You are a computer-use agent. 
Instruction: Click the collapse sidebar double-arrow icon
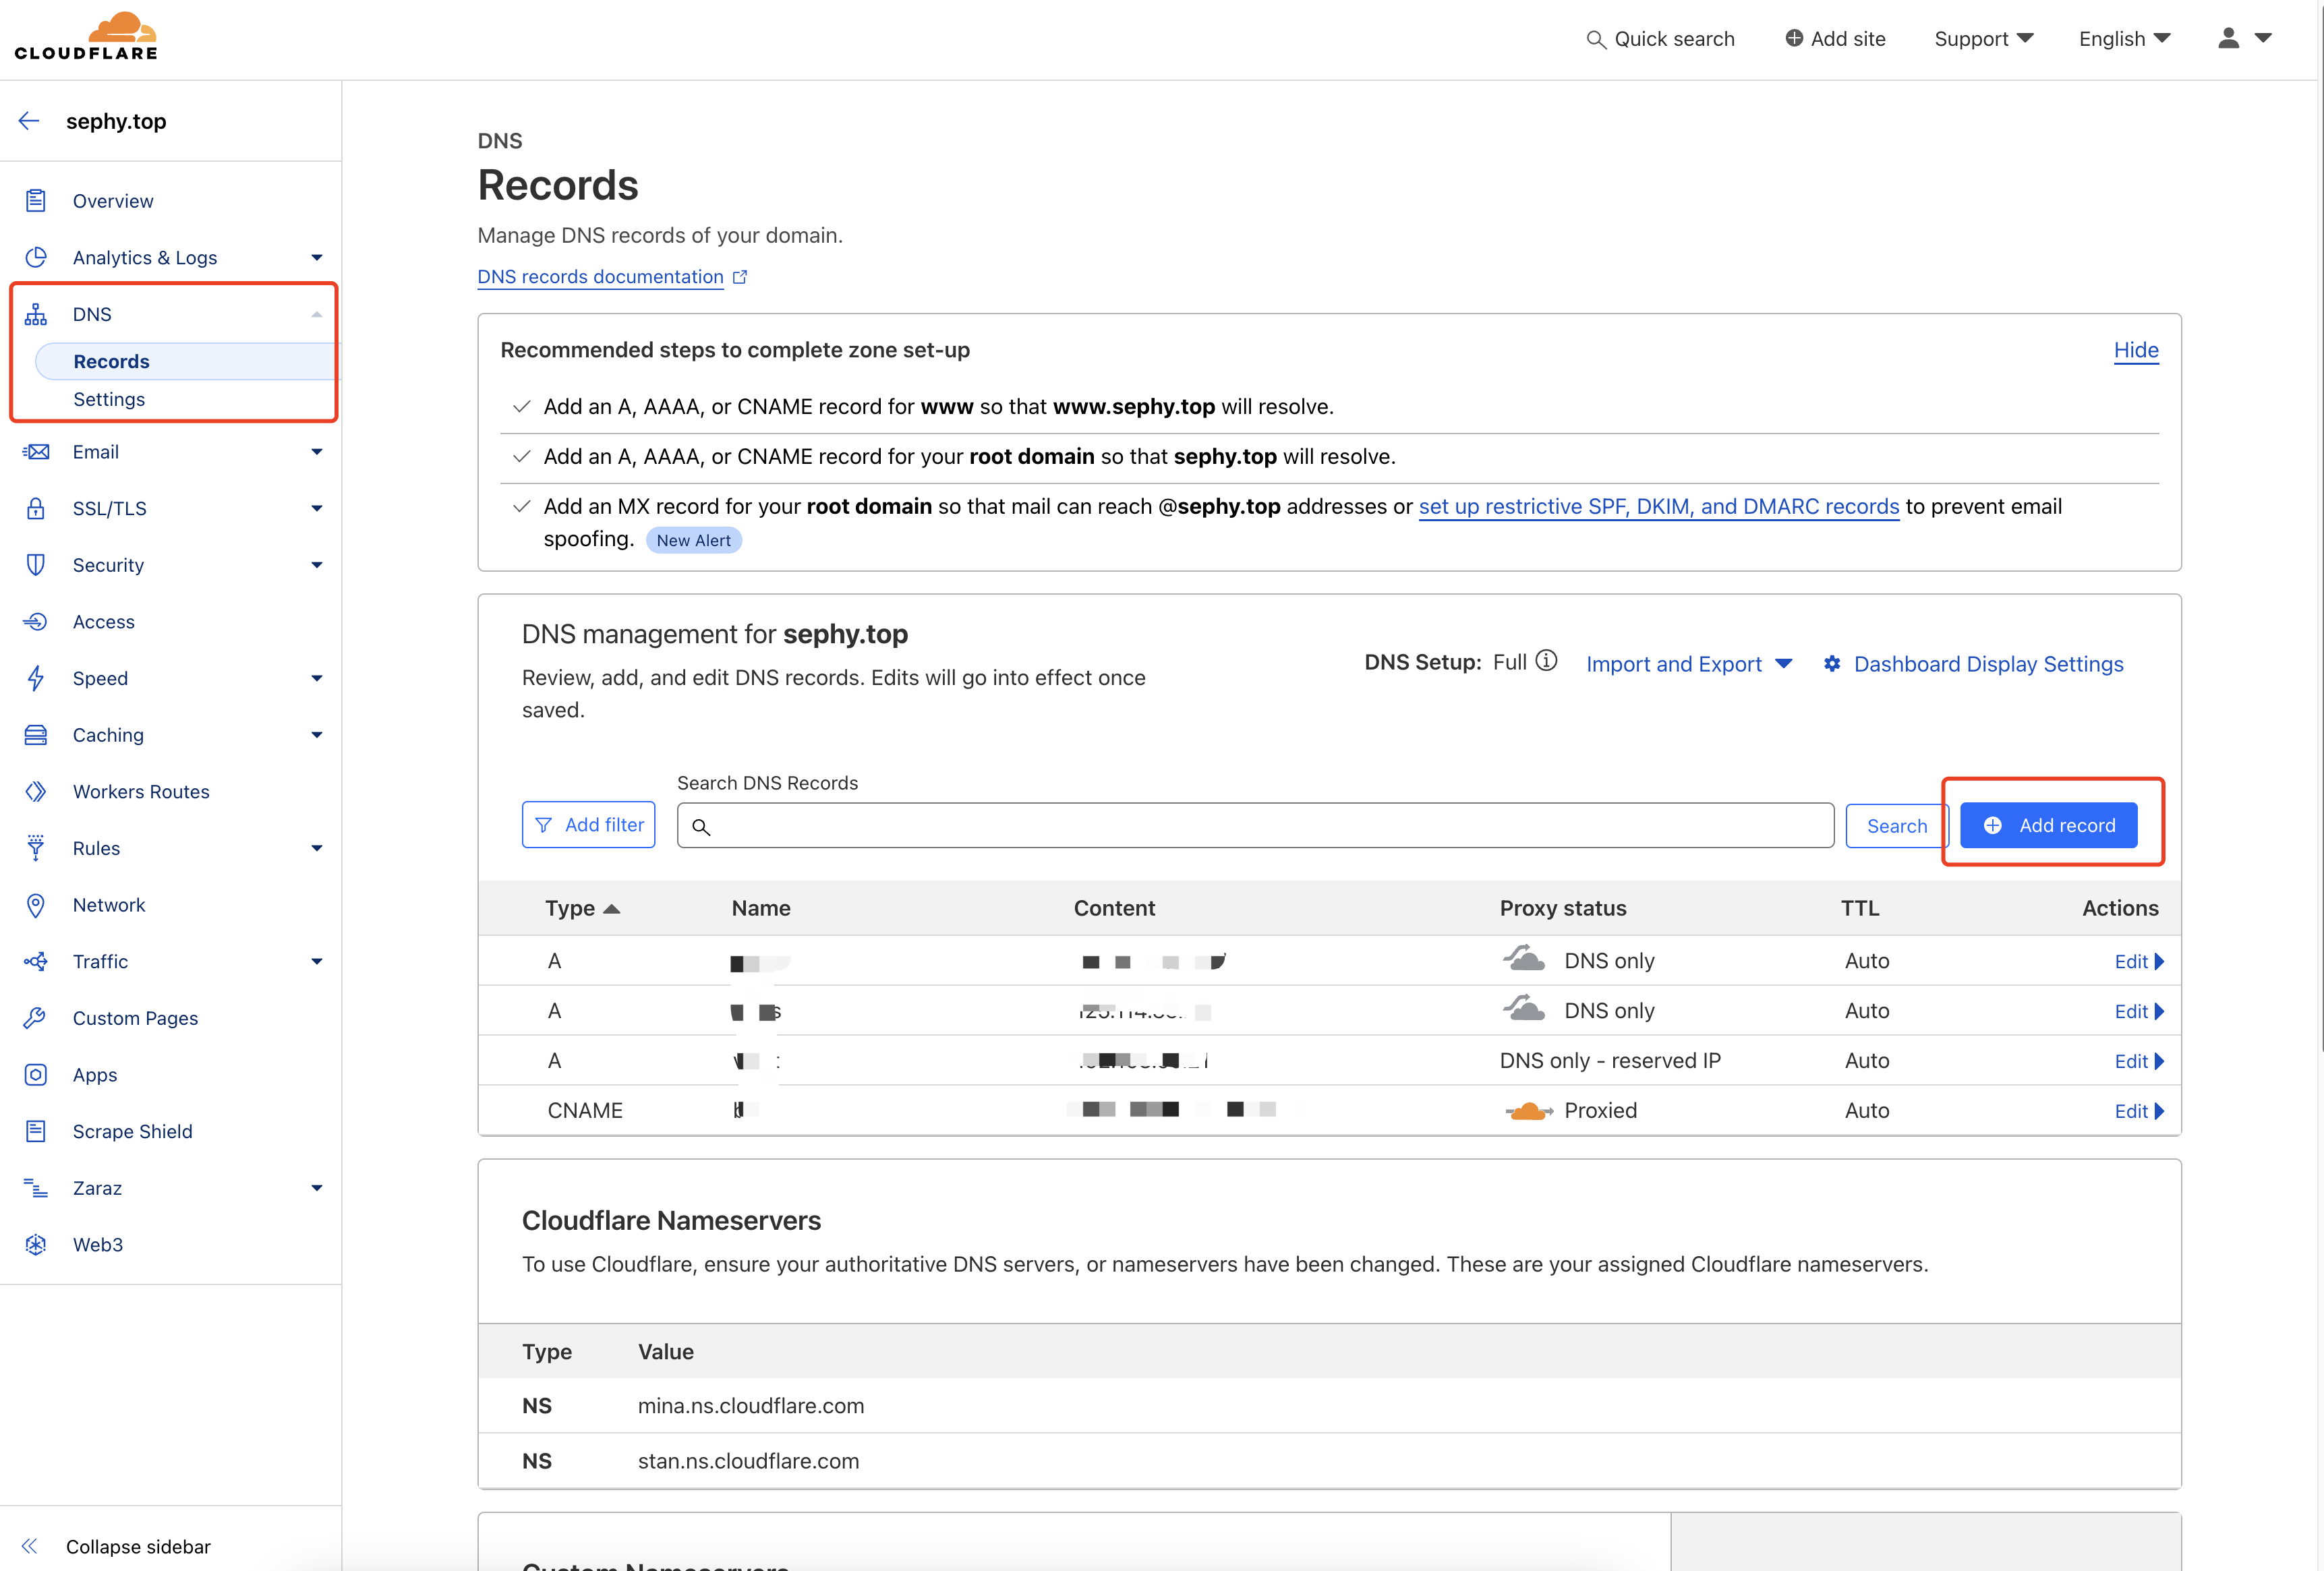click(x=29, y=1546)
